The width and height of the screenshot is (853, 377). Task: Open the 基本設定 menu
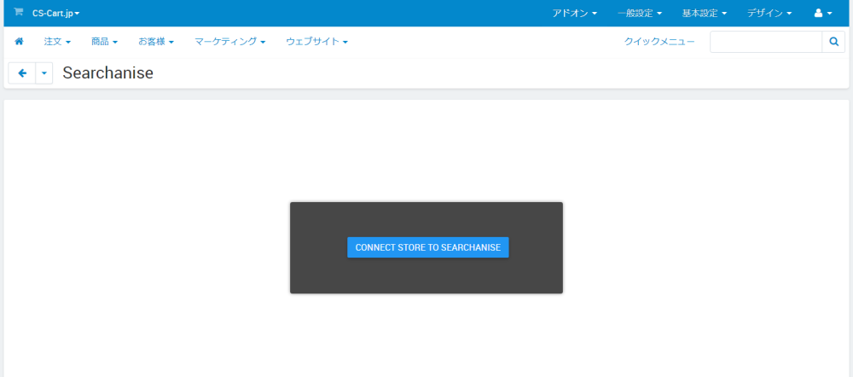click(705, 13)
